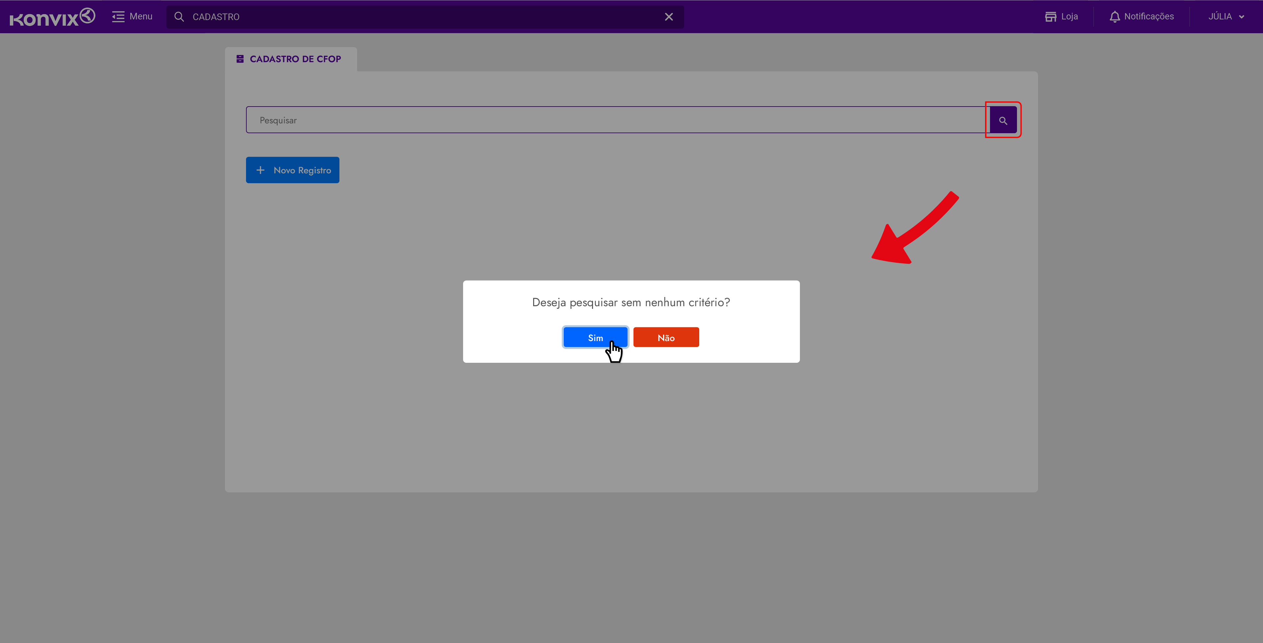
Task: Open the Loja store icon
Action: tap(1050, 17)
